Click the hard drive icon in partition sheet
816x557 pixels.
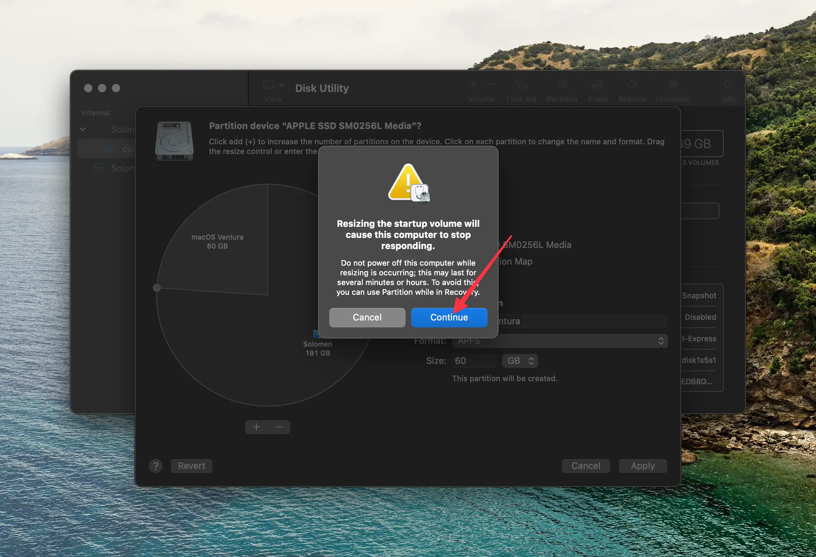(x=174, y=141)
